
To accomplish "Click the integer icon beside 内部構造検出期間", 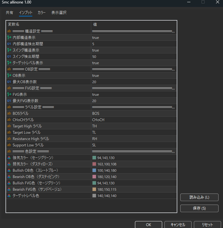I will pyautogui.click(x=9, y=44).
